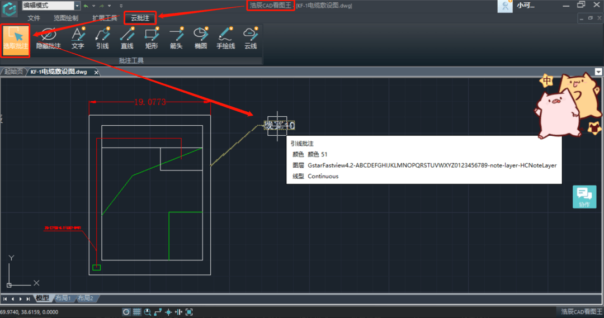
Task: Toggle the lineweight display status icon
Action: pyautogui.click(x=178, y=312)
